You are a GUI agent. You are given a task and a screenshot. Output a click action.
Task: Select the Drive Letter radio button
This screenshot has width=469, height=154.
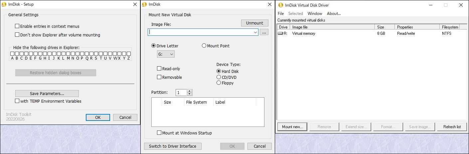[153, 46]
